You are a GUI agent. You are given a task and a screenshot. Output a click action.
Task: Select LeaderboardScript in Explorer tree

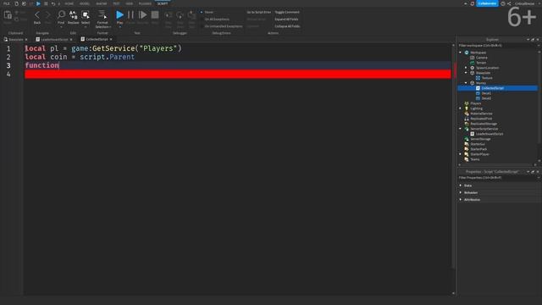(x=489, y=134)
